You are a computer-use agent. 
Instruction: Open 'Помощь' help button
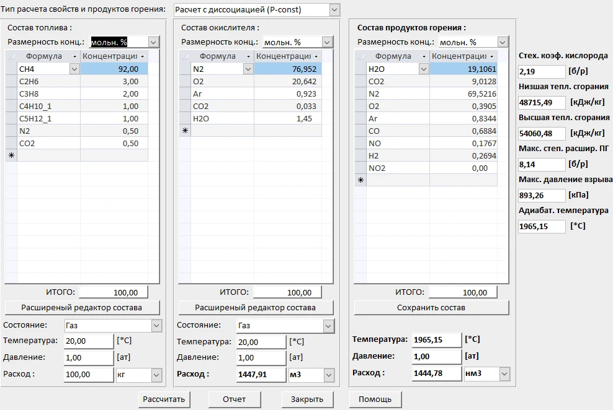pyautogui.click(x=375, y=399)
